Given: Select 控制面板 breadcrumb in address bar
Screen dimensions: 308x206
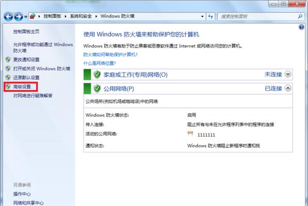Looking at the screenshot, I should tap(52, 16).
